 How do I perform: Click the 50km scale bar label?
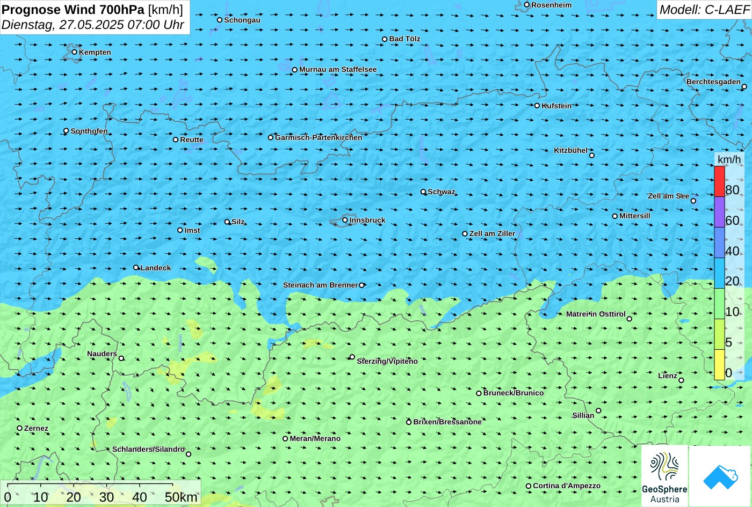pos(181,497)
